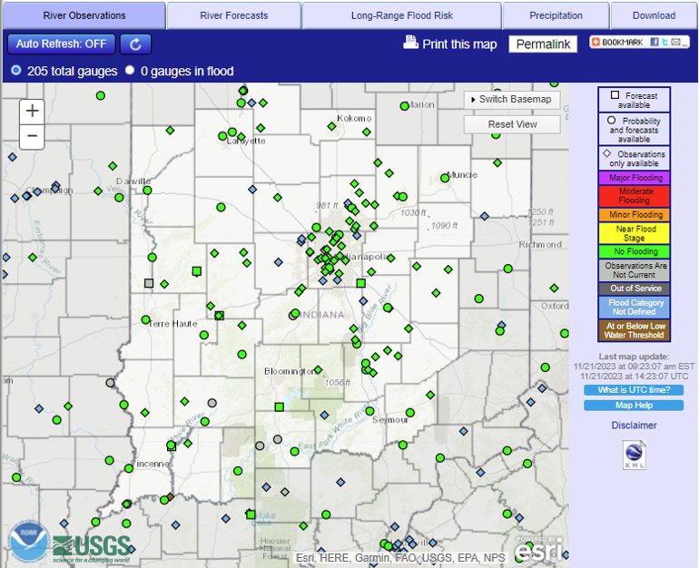
Task: Click the Permalink field
Action: pos(543,44)
